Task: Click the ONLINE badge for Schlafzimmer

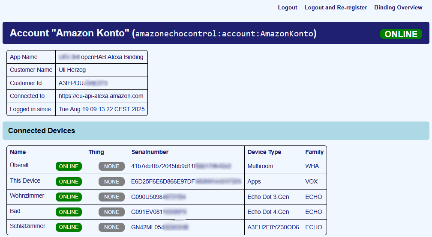Action: point(69,227)
